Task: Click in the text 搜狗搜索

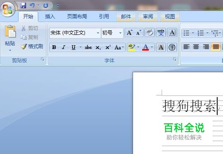Action: click(x=189, y=106)
